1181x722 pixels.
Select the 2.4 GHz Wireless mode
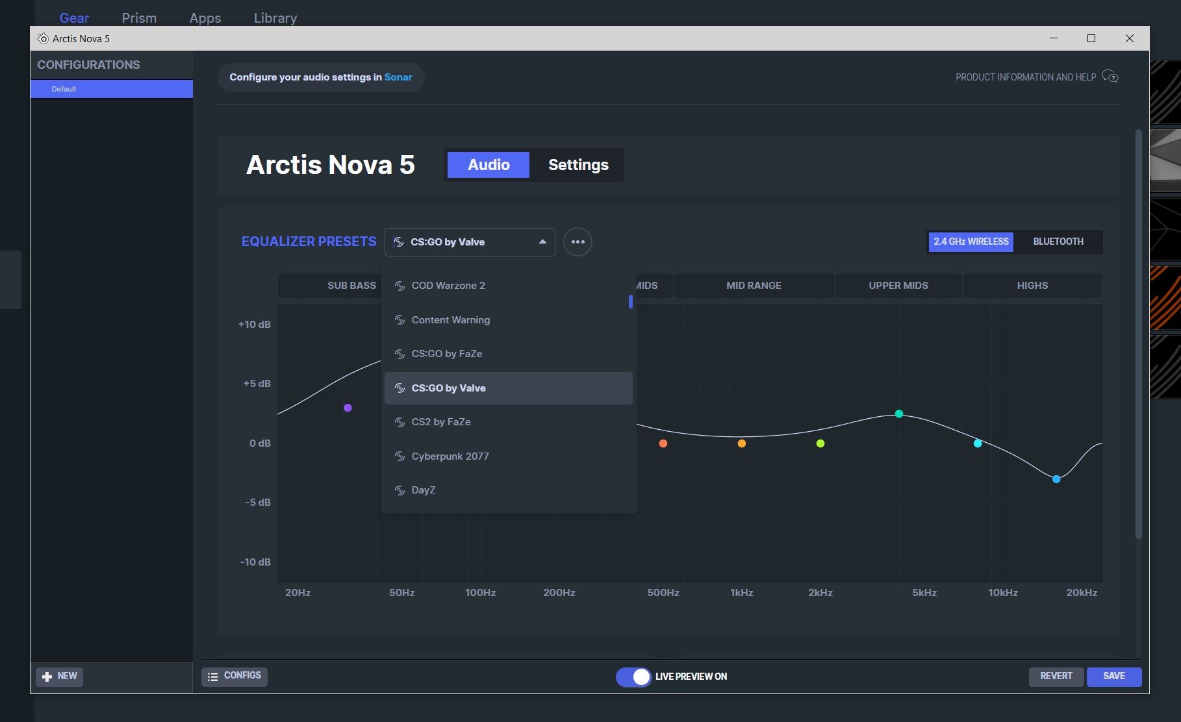point(971,242)
